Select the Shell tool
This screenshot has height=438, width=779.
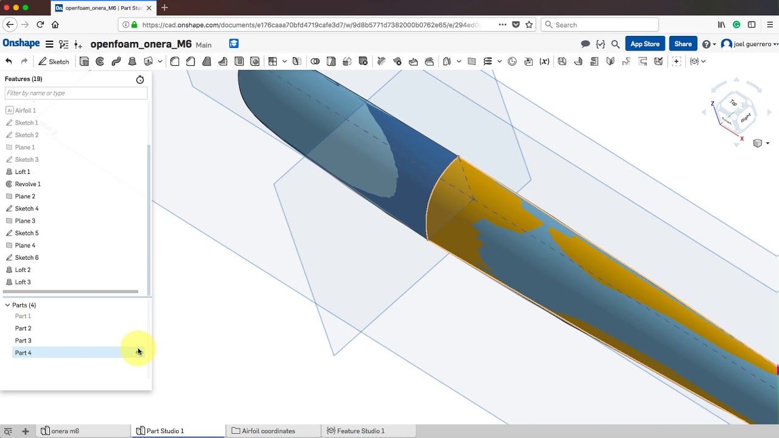pos(239,61)
